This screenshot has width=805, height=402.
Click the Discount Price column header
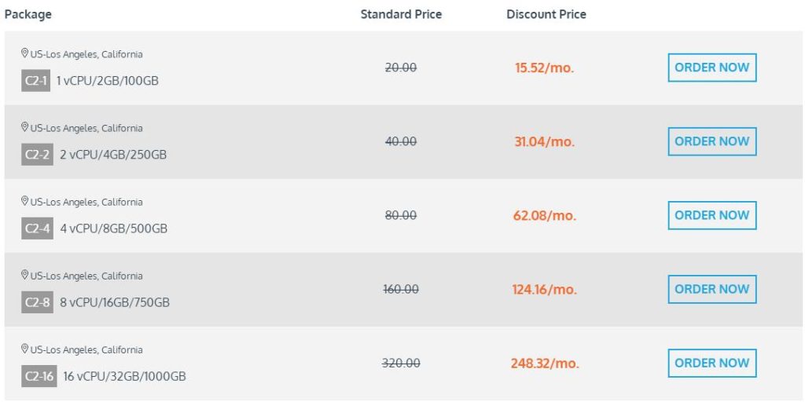(546, 14)
